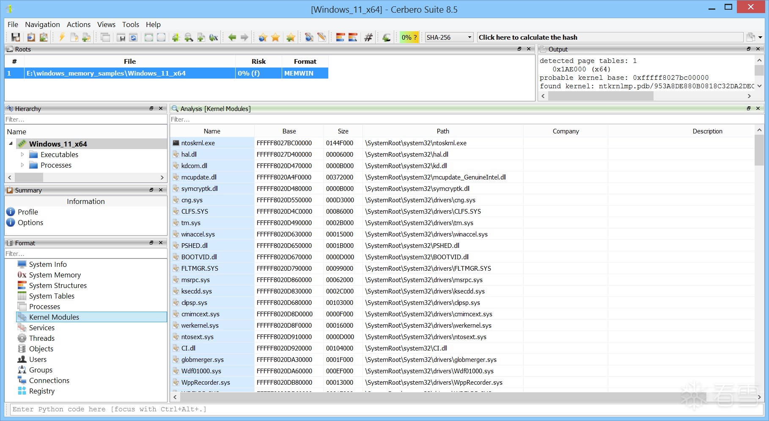Click the 0x hex toolbar icon
Viewport: 769px width, 421px height.
[214, 37]
